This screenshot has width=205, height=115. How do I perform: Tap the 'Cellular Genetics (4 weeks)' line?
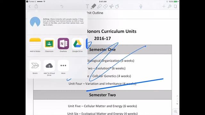[x=109, y=76]
